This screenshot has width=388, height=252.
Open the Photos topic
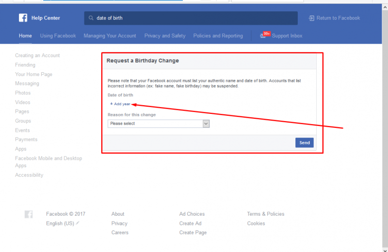pos(23,93)
